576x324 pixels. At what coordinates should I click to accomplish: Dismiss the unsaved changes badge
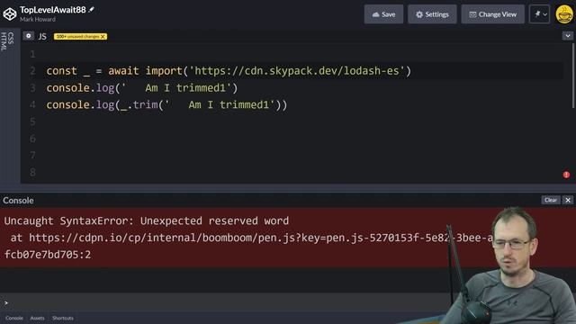103,36
